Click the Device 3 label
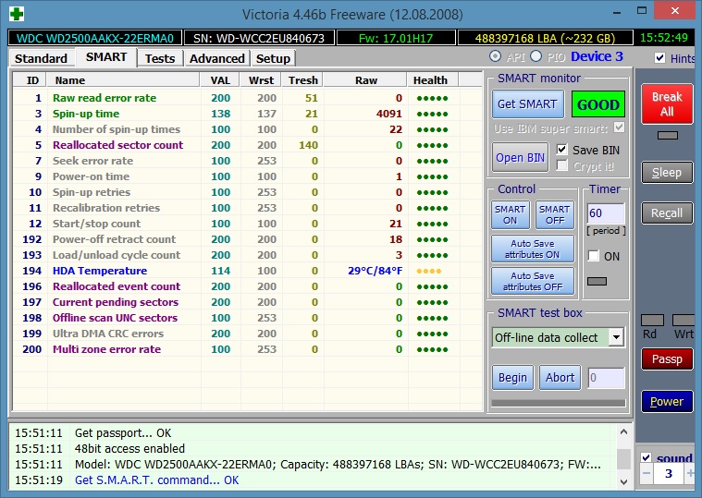 click(597, 56)
